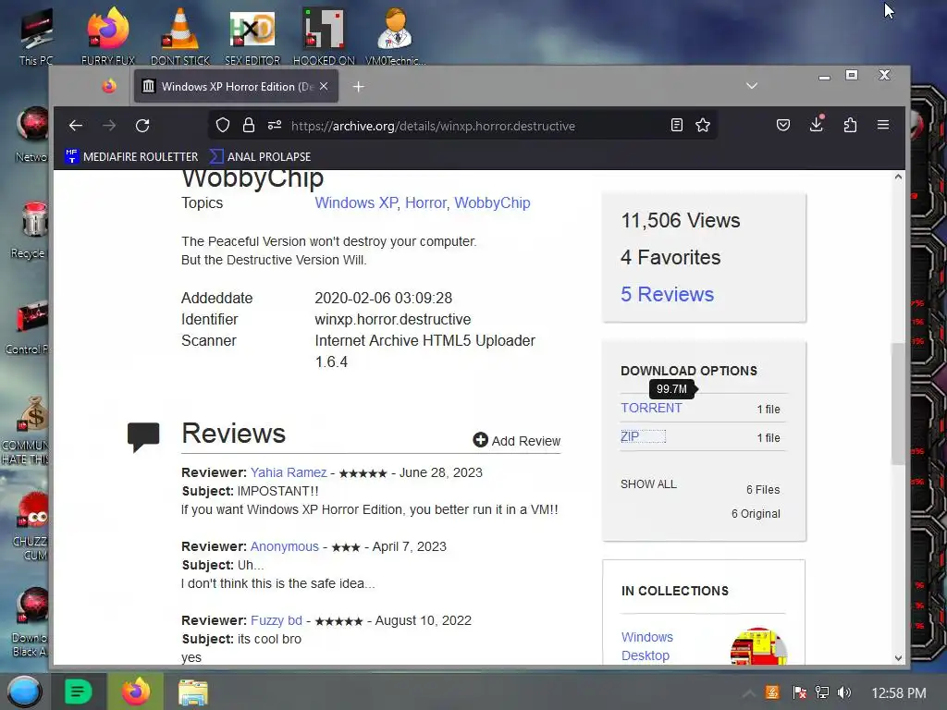Open the Firefox hamburger menu
This screenshot has width=947, height=710.
tap(883, 125)
